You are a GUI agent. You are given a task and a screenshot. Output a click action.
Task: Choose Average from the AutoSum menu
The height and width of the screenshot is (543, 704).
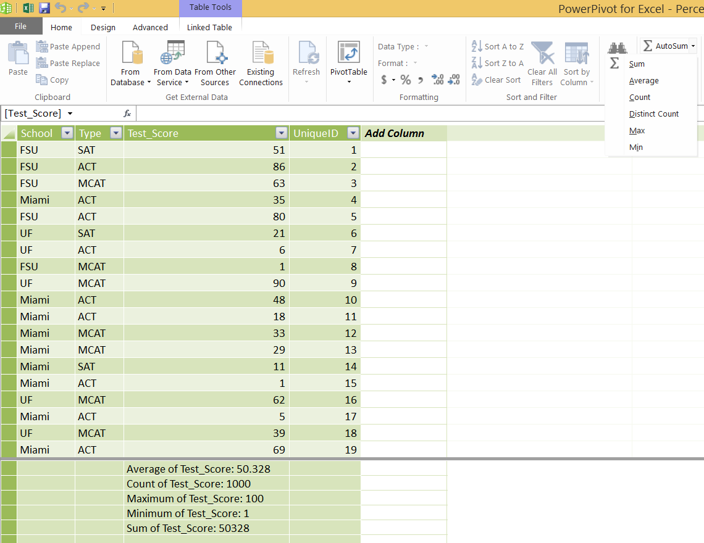(643, 80)
